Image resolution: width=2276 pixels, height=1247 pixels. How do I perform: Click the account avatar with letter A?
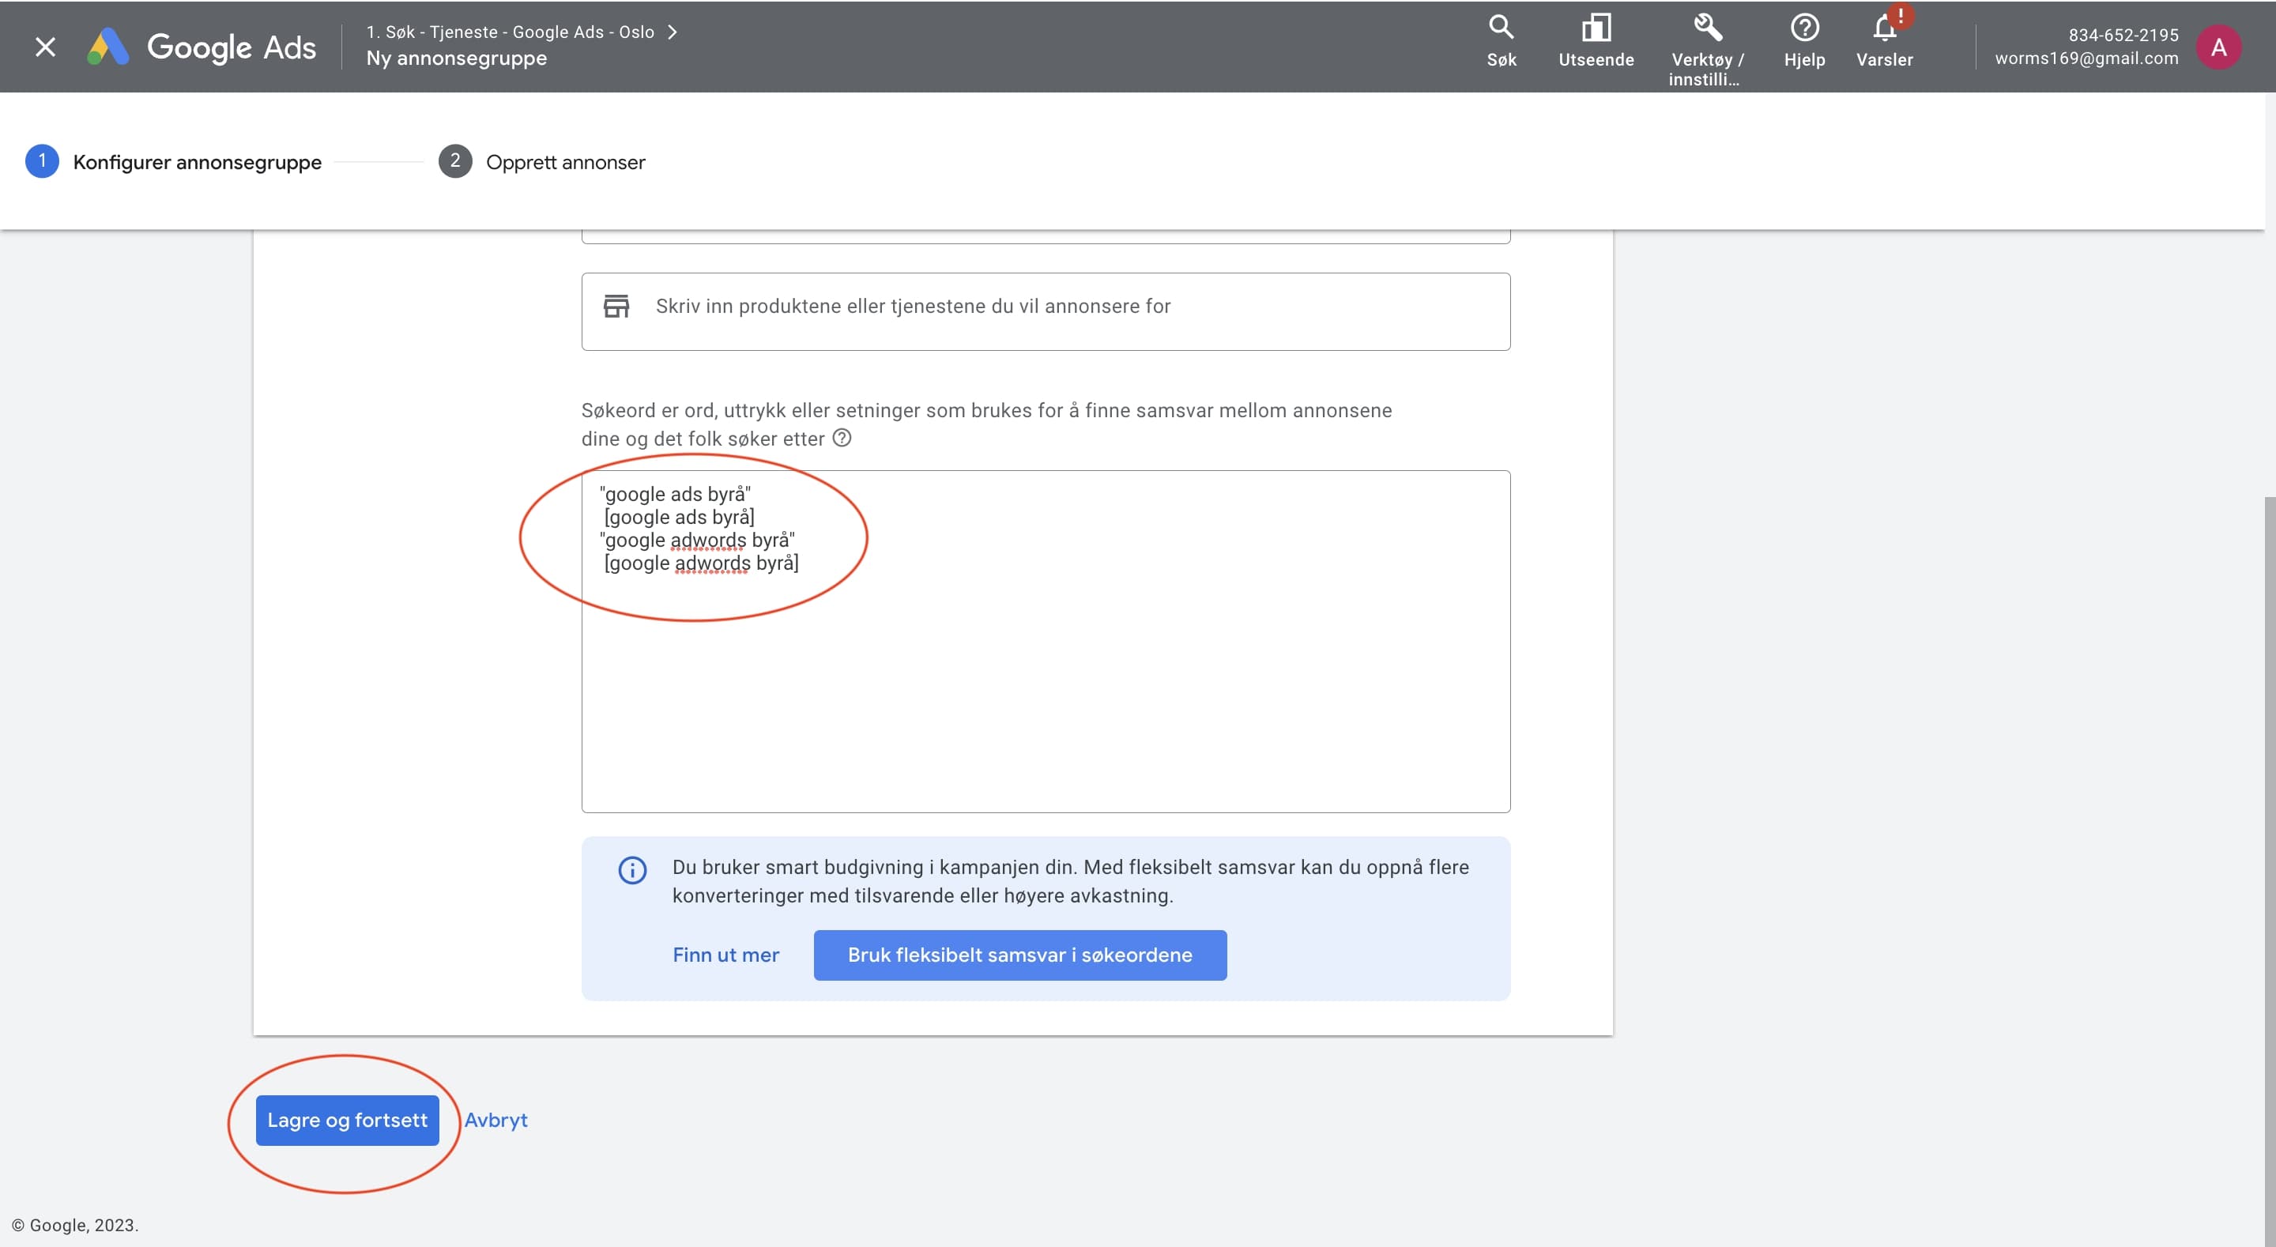(x=2218, y=47)
